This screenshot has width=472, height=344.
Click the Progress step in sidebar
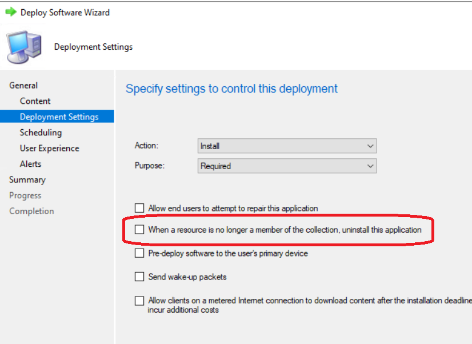click(25, 195)
